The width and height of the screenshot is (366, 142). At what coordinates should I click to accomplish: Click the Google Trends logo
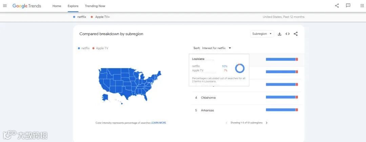(x=27, y=6)
